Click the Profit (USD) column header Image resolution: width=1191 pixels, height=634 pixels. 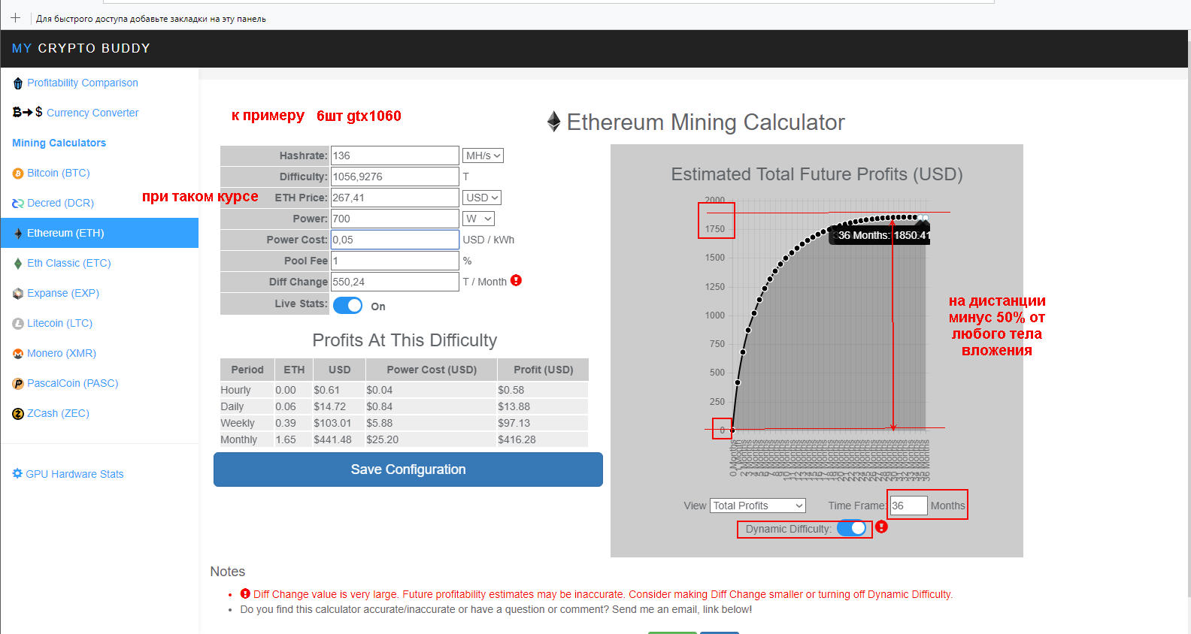click(543, 370)
